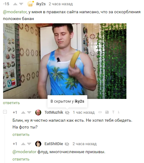Downvote TotMuzhik's comment
Screen dimensions: 144x163
pyautogui.click(x=29, y=112)
